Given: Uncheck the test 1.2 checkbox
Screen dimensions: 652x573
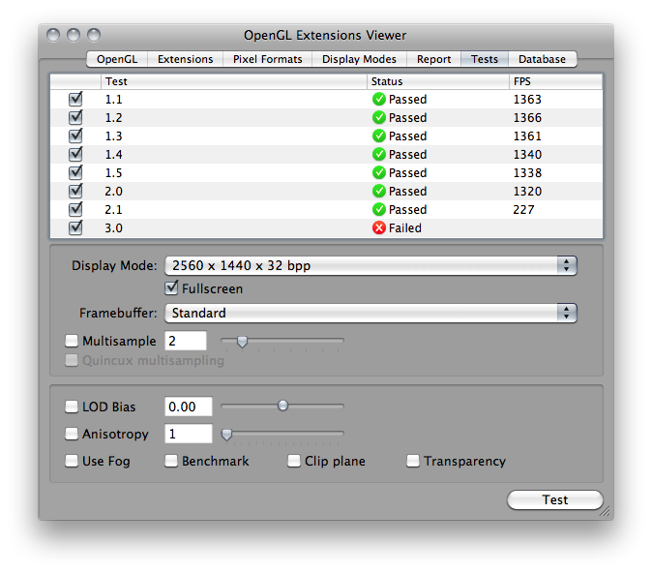Looking at the screenshot, I should (x=75, y=117).
